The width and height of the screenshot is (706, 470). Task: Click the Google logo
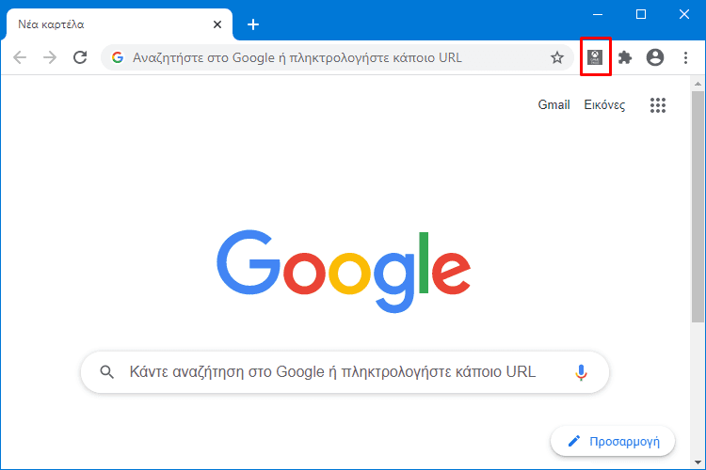(x=344, y=272)
